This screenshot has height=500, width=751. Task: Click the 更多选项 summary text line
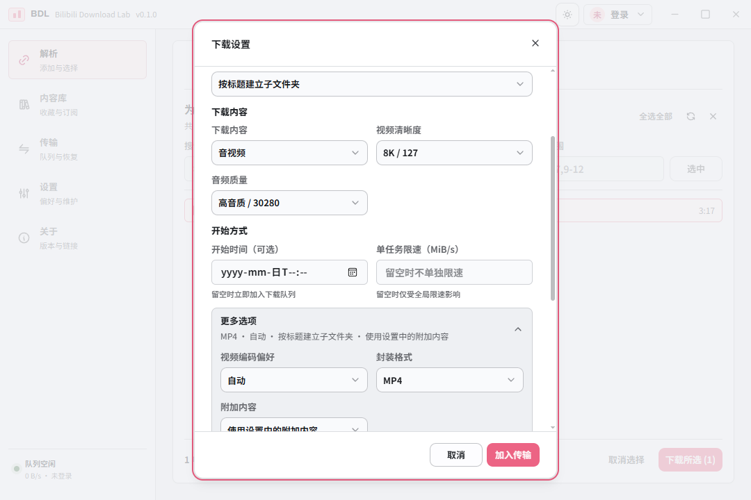tap(334, 337)
